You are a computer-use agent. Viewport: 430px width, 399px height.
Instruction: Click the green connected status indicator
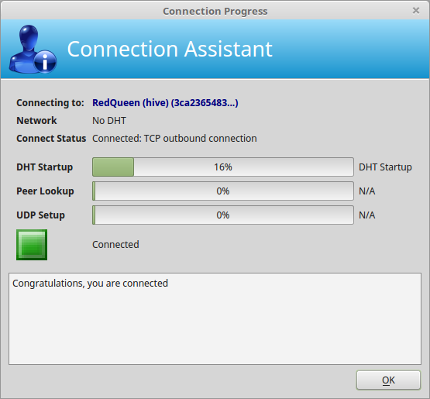point(32,245)
